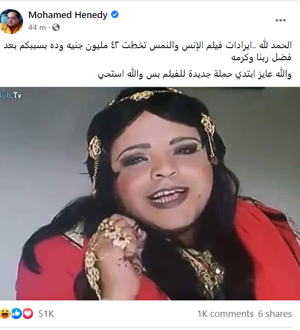Image resolution: width=300 pixels, height=330 pixels.
Task: Open the 1K comments link
Action: pos(225,313)
